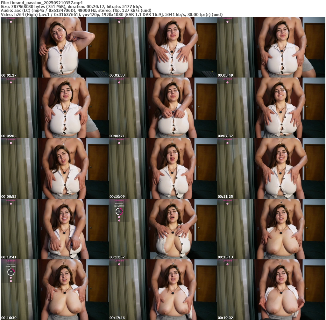Screen dimensions: 326x320
Task: Click the 00:19:02 timestamp label
Action: (x=225, y=318)
